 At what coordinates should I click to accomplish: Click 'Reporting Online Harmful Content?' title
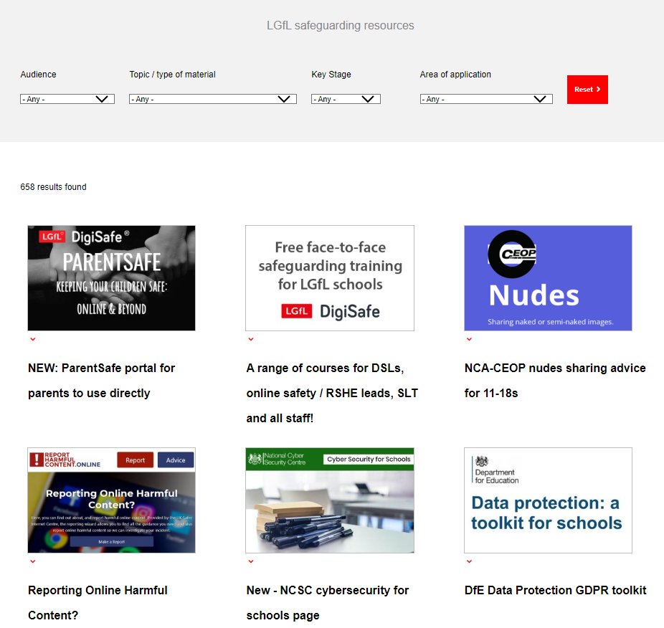[x=98, y=603]
